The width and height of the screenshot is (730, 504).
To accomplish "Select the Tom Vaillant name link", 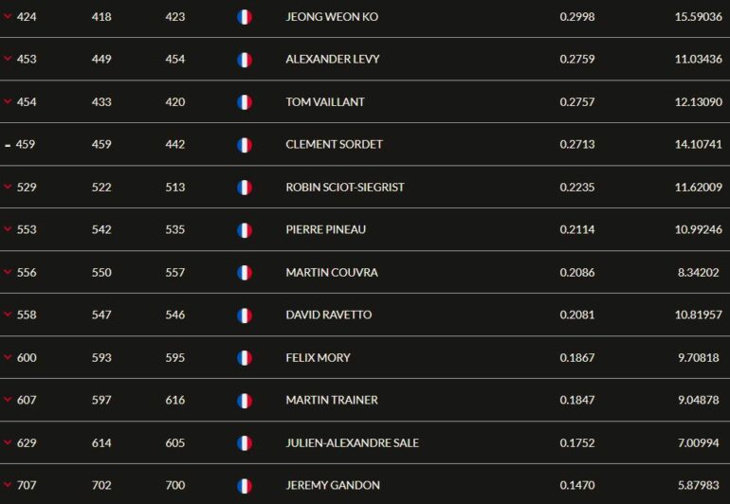I will point(324,102).
